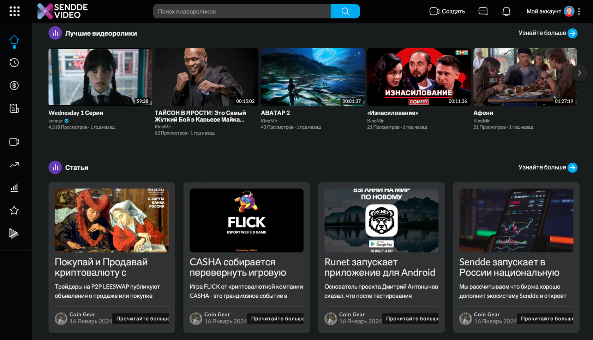
Task: Play the Афоня movie thumbnail
Action: 525,77
